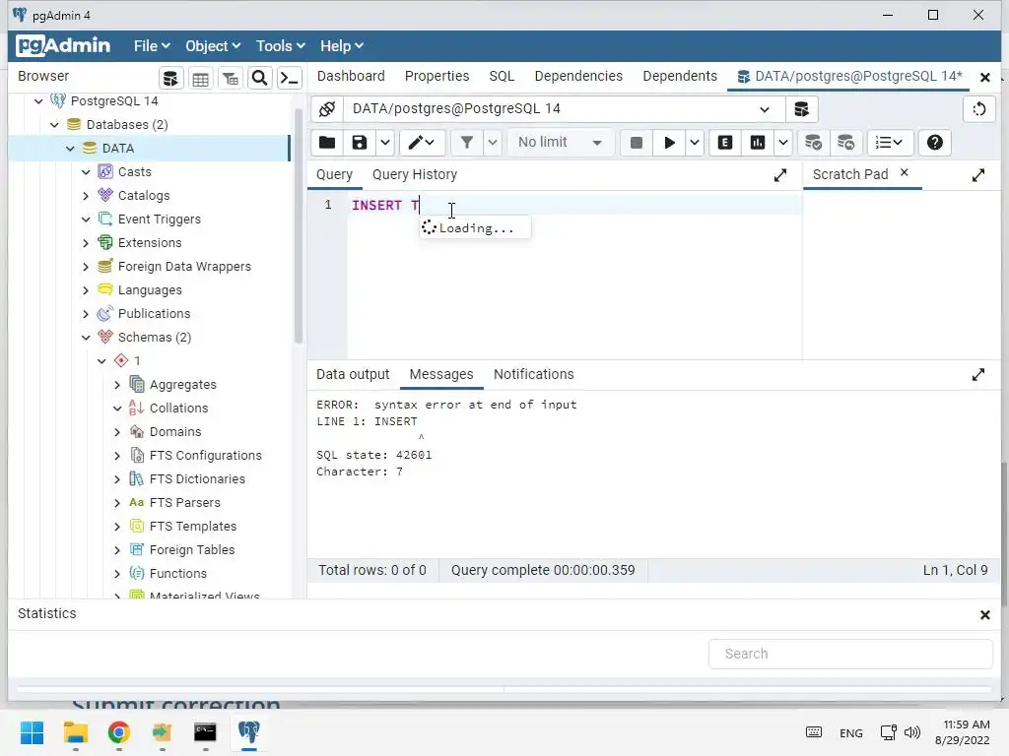
Task: Click the Windows Start button
Action: click(x=32, y=732)
